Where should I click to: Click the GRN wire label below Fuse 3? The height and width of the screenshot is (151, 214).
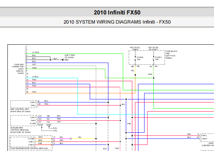[150, 74]
